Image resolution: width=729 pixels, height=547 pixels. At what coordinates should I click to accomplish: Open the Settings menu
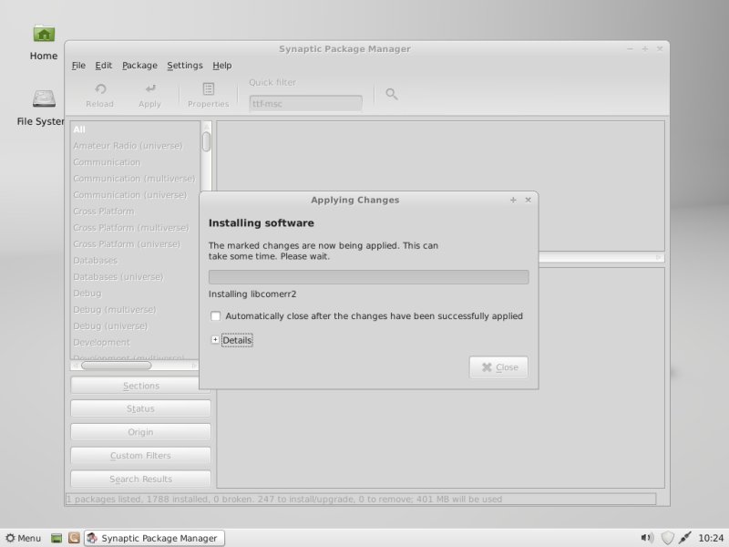185,66
